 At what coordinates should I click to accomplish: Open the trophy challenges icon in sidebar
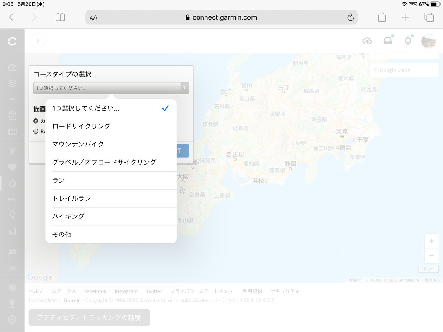coord(12,303)
